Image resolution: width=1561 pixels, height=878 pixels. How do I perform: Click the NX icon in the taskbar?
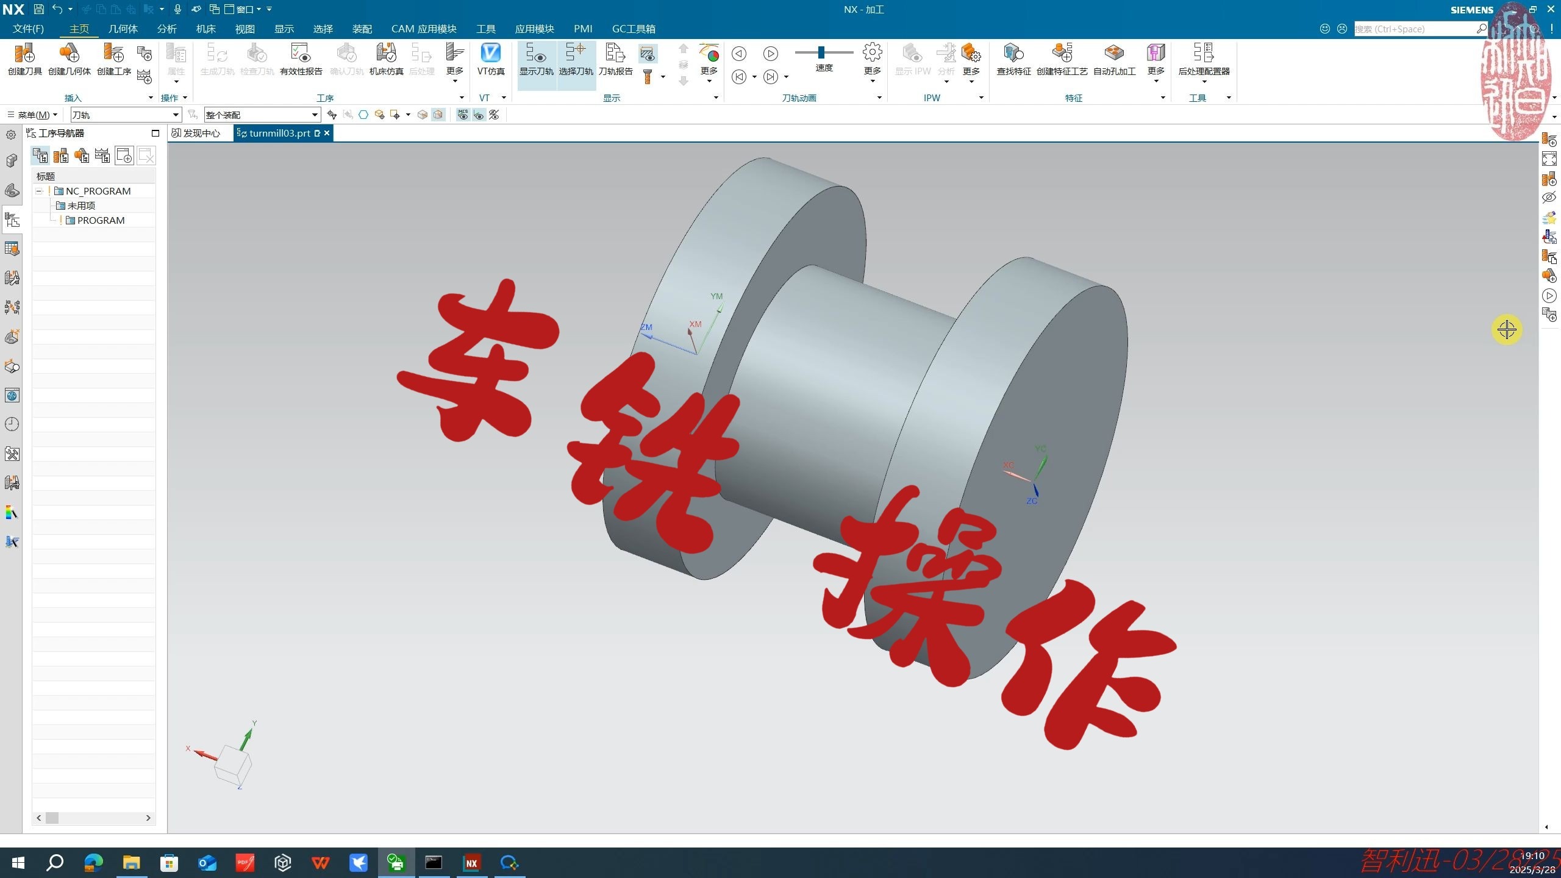coord(472,863)
